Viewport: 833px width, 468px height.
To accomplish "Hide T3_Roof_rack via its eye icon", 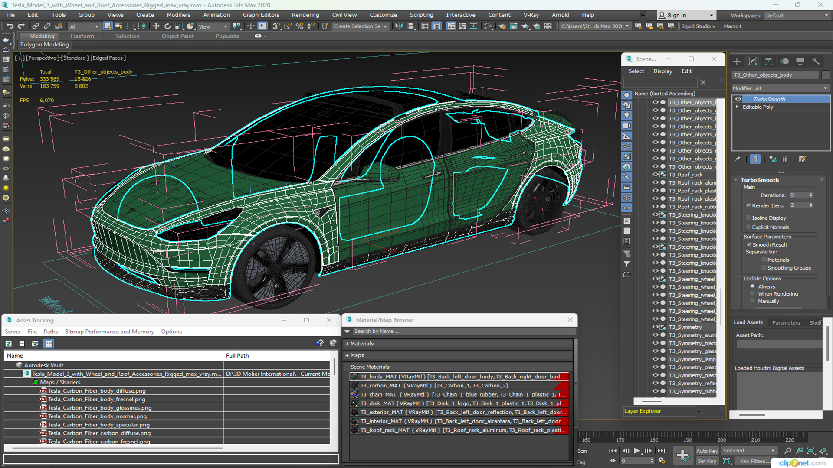I will pos(655,175).
